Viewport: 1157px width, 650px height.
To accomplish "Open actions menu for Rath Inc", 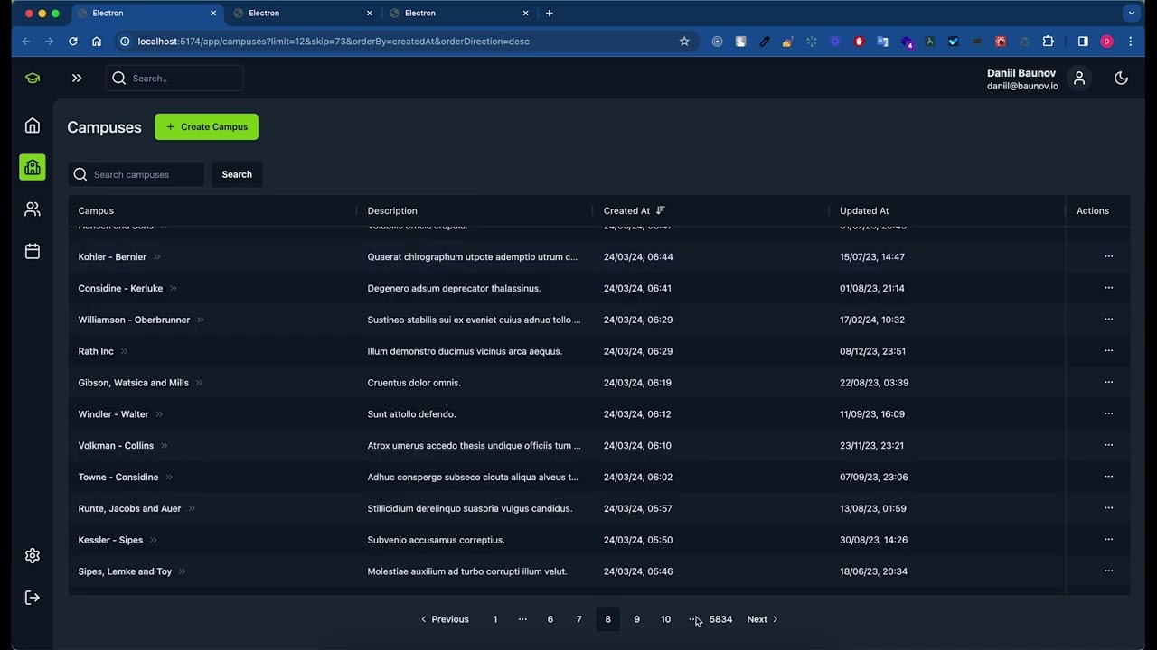I will point(1108,351).
